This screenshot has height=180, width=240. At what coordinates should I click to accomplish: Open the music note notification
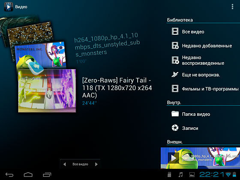(x=181, y=174)
